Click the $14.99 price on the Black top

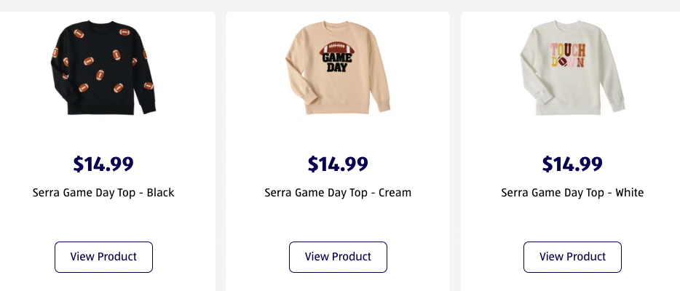pyautogui.click(x=103, y=164)
